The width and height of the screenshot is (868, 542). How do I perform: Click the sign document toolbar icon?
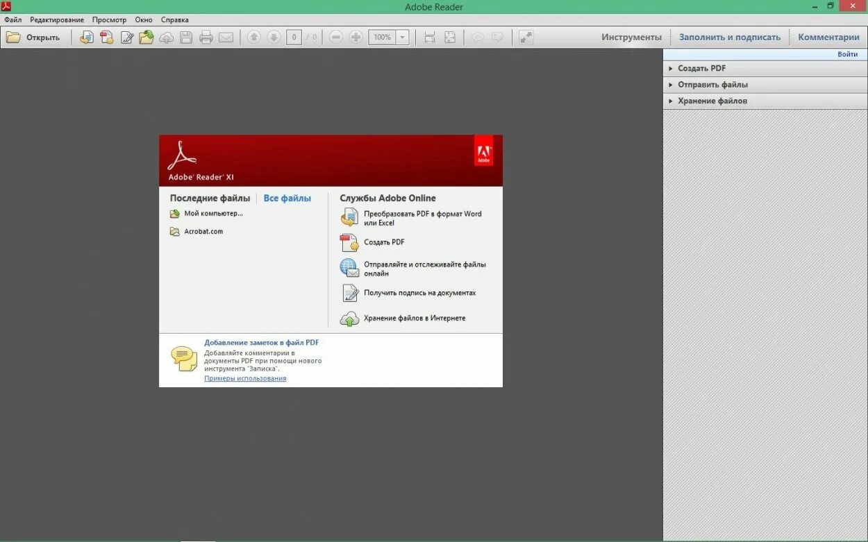point(126,37)
